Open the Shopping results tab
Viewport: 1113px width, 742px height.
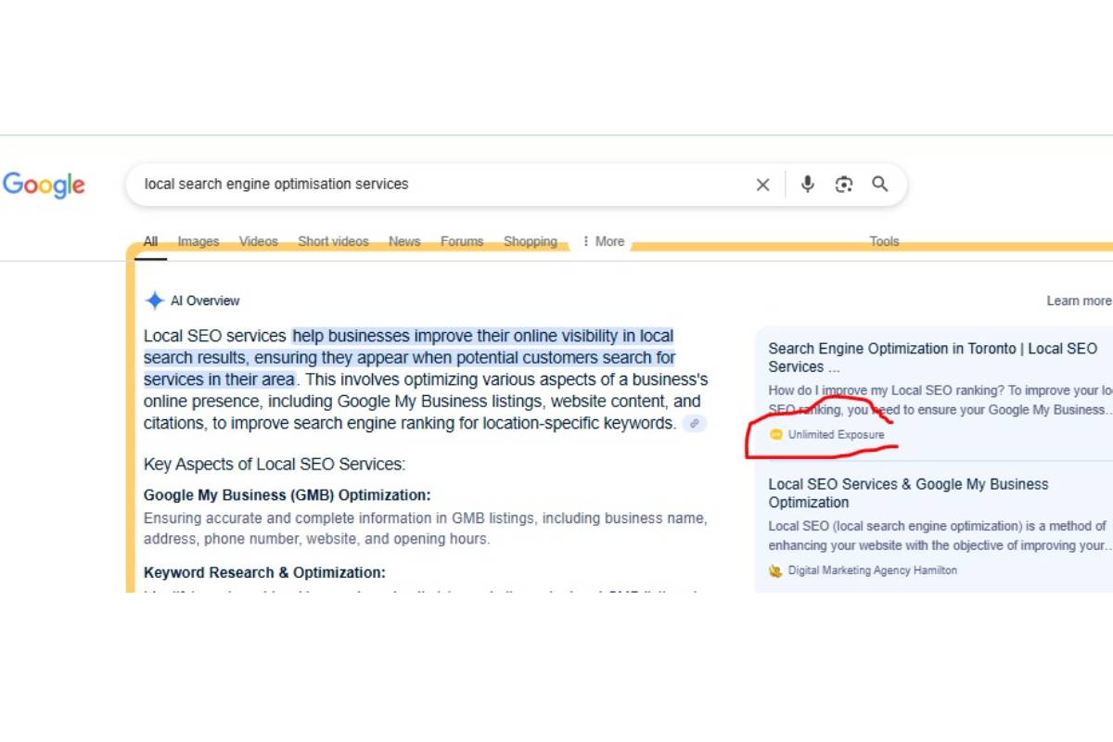(530, 241)
